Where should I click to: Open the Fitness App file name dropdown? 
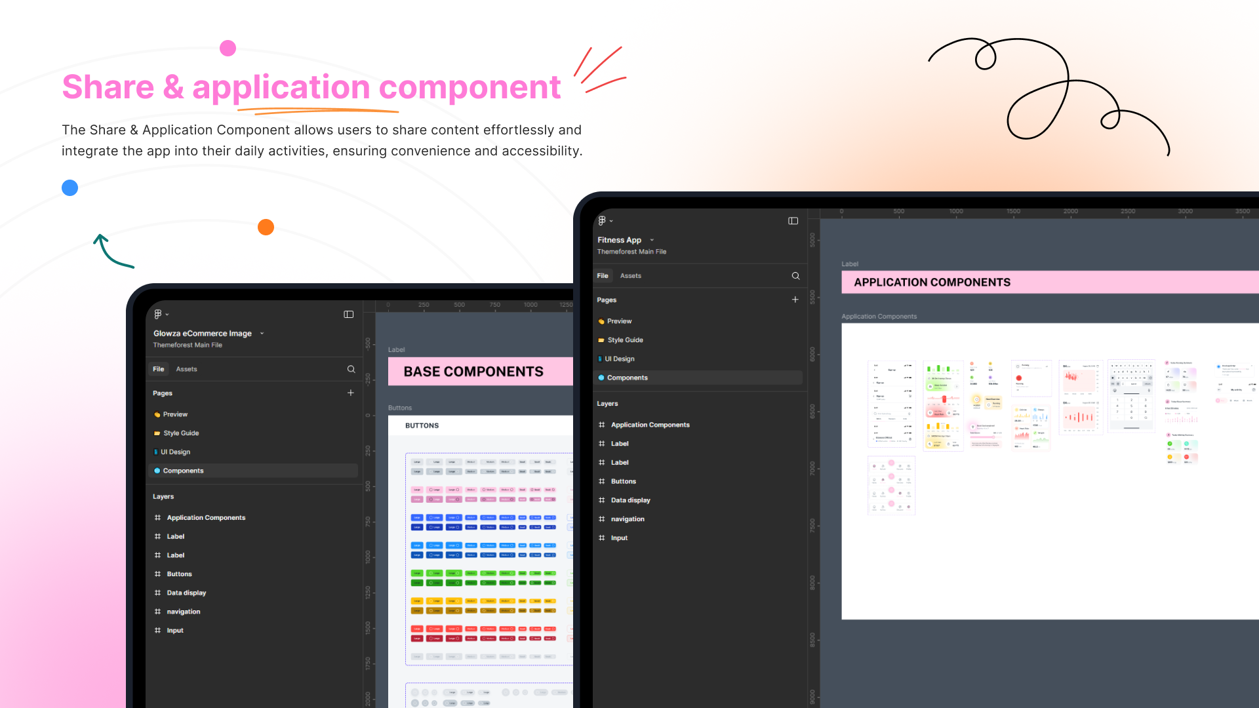point(651,240)
